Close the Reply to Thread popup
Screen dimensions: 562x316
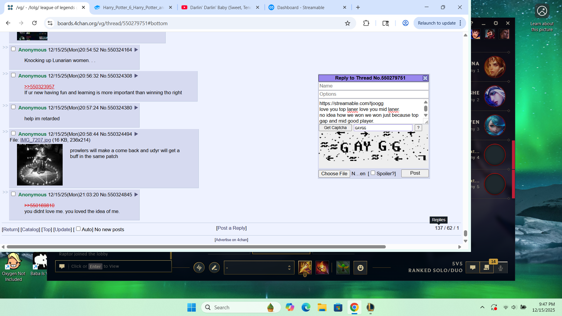[x=425, y=78]
